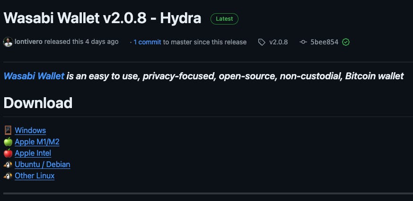The image size is (413, 201).
Task: Click the v2.0.8 tag icon
Action: (262, 42)
